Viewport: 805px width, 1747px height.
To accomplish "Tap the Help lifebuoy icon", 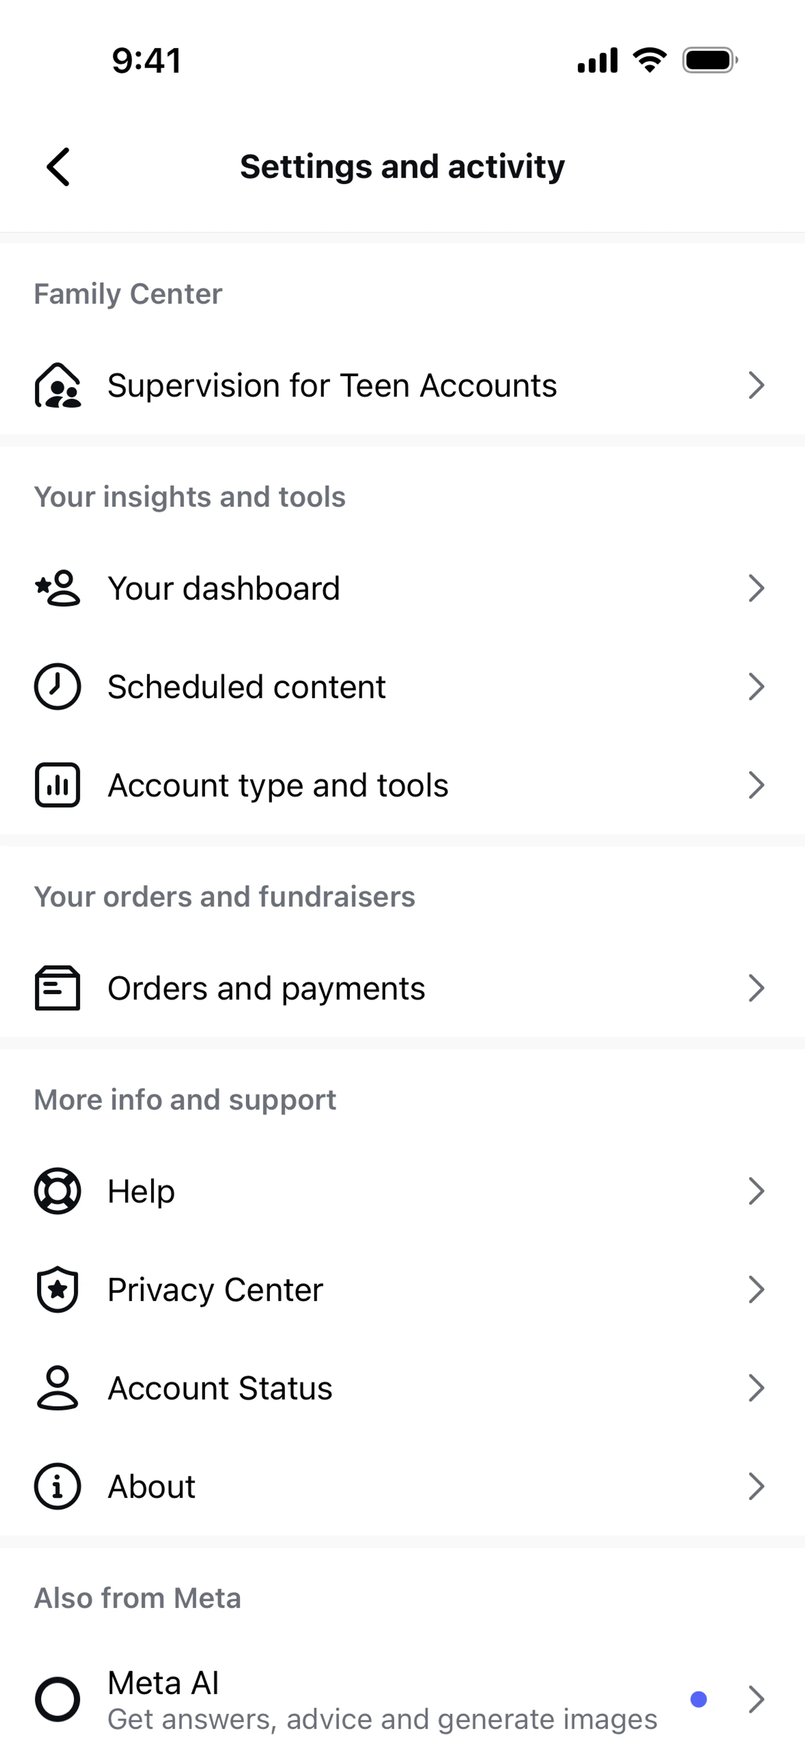I will [x=57, y=1191].
